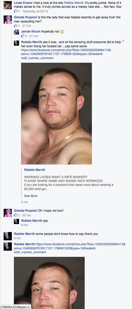
Task: Expand the shared post with See More
Action: 31,196
